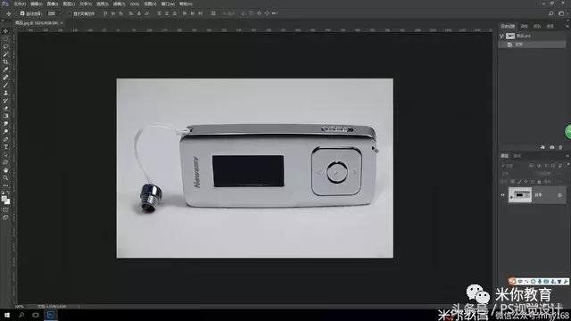This screenshot has height=321, width=571.
Task: Open the Layers panel flyout menu
Action: (567, 156)
